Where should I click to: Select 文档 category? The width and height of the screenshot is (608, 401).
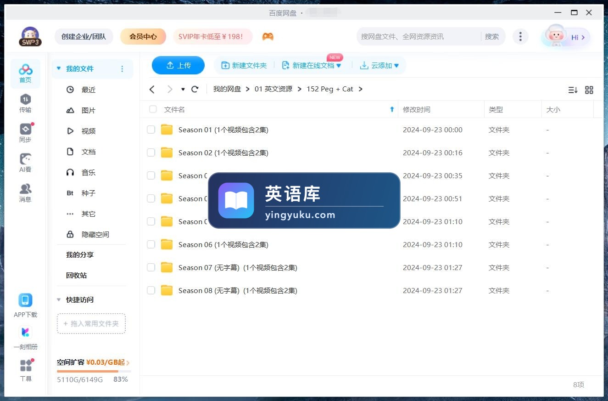89,152
